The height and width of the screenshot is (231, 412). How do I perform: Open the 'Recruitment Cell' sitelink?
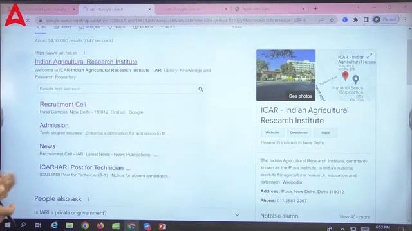click(63, 104)
